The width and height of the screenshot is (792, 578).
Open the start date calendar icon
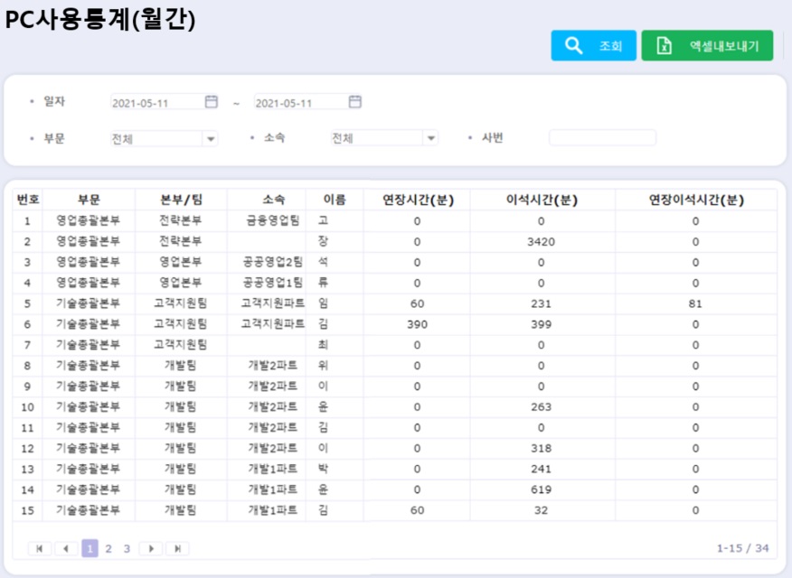tap(212, 102)
